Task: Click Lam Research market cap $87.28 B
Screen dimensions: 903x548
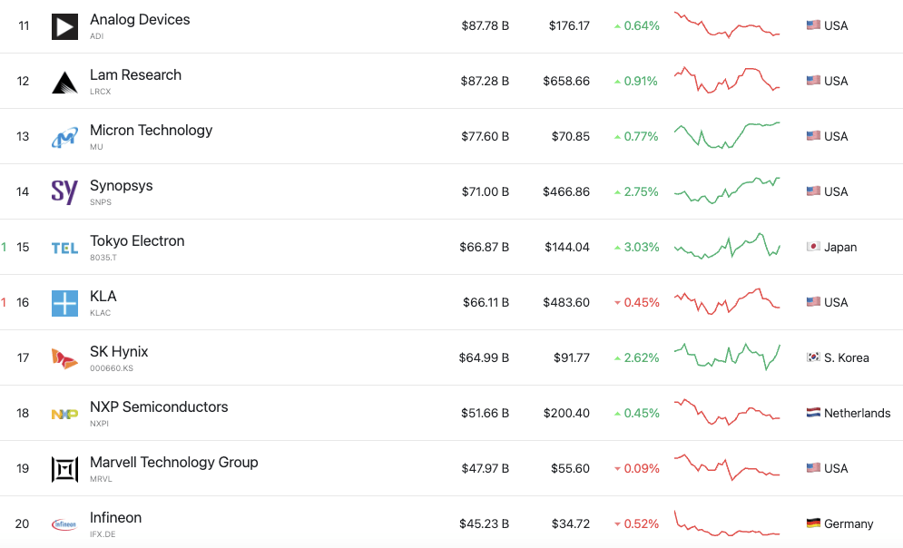Action: point(485,81)
